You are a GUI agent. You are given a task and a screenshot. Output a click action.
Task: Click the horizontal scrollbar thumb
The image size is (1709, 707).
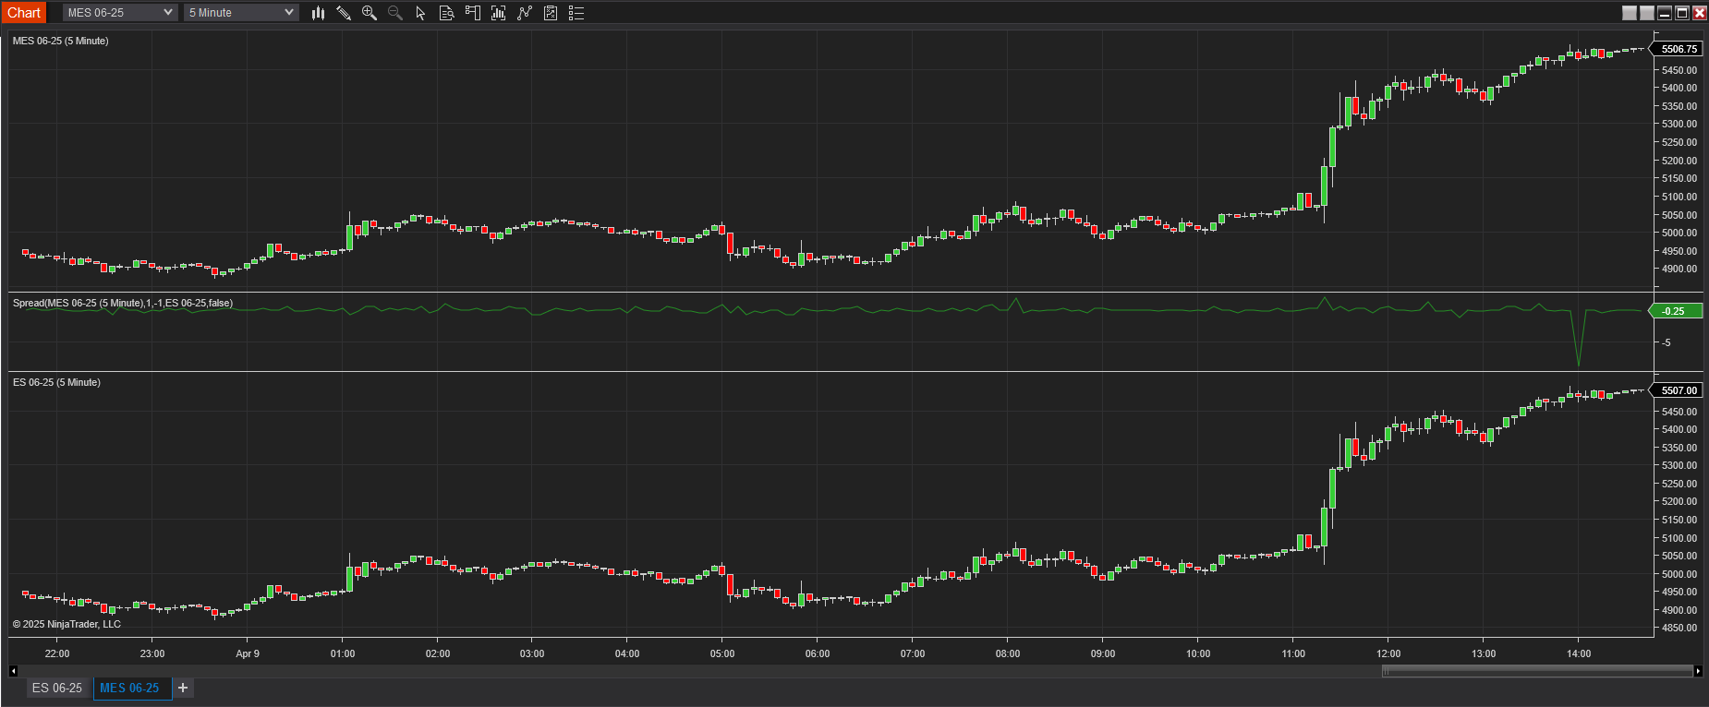pos(1537,671)
